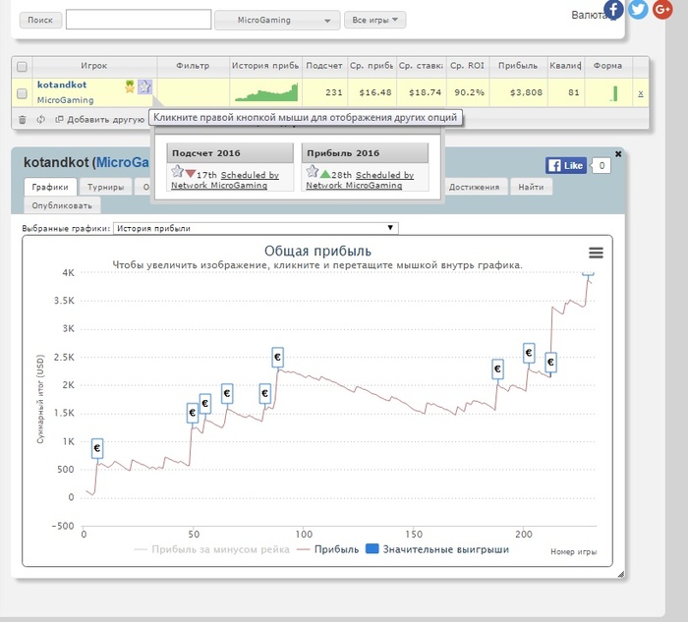Expand the Все игры dropdown
Viewport: 688px width, 622px height.
(x=374, y=20)
